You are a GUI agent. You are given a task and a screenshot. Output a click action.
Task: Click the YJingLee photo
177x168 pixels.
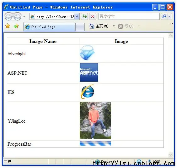tap(95, 120)
